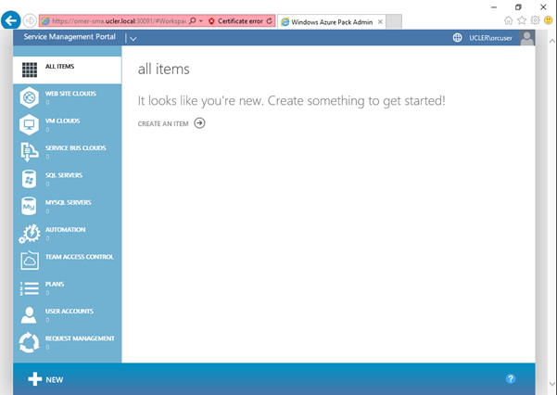Open the MySQL Servers icon
This screenshot has width=557, height=395.
coord(29,206)
